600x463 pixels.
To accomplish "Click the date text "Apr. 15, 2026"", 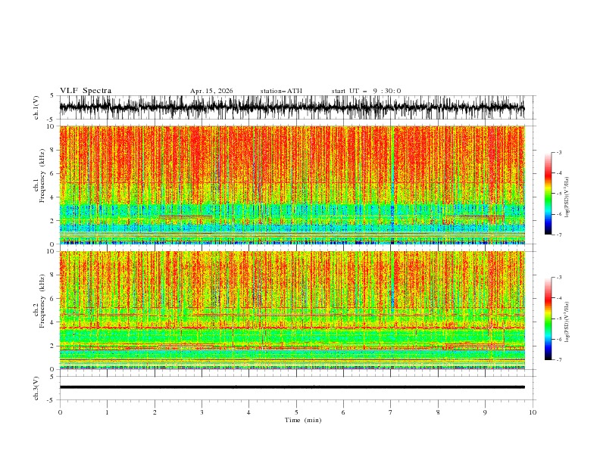I will (x=211, y=91).
